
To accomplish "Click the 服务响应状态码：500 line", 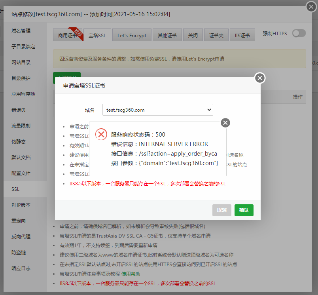I will point(138,134).
